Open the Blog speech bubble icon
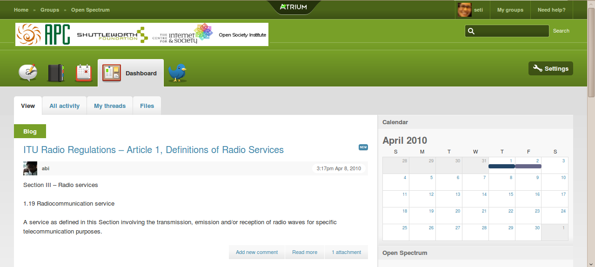Image resolution: width=595 pixels, height=267 pixels. [28, 73]
